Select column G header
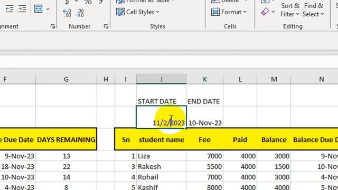Viewport: 338px width, 190px height. [x=66, y=79]
